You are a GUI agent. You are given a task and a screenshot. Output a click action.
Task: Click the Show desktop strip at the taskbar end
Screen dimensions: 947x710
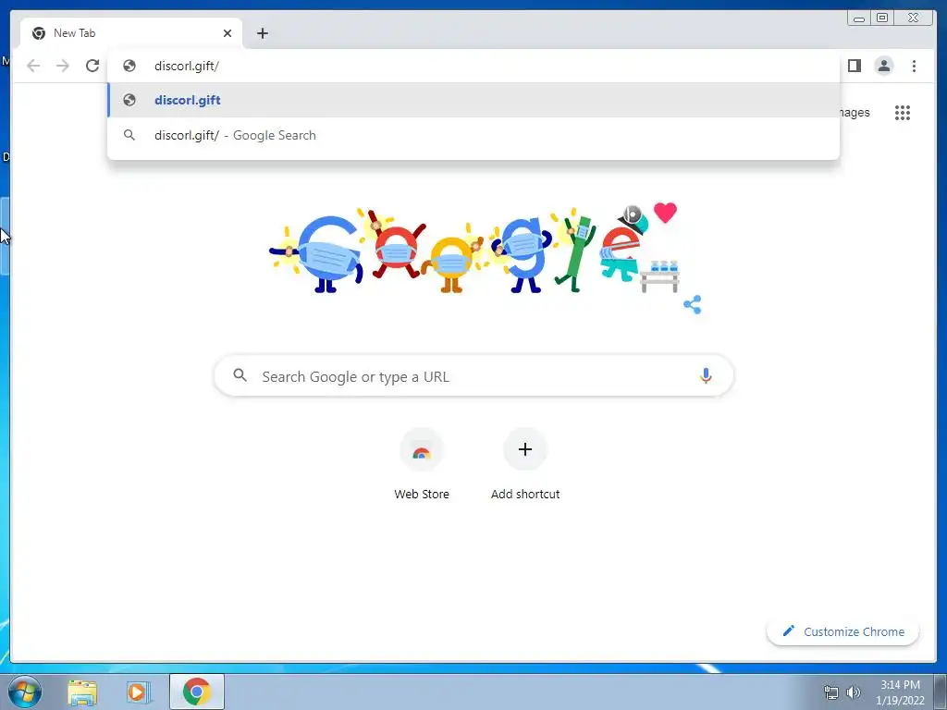click(x=941, y=692)
